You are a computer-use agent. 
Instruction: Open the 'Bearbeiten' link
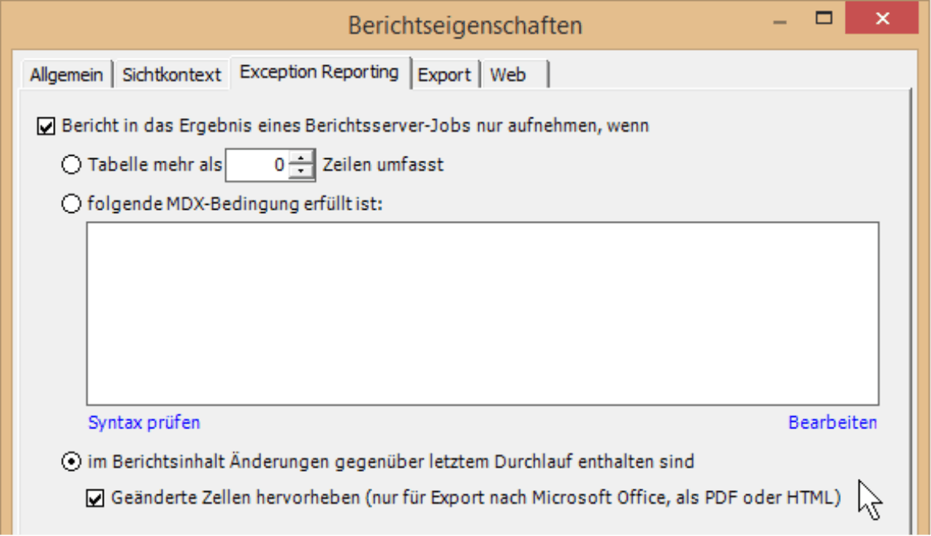coord(832,423)
